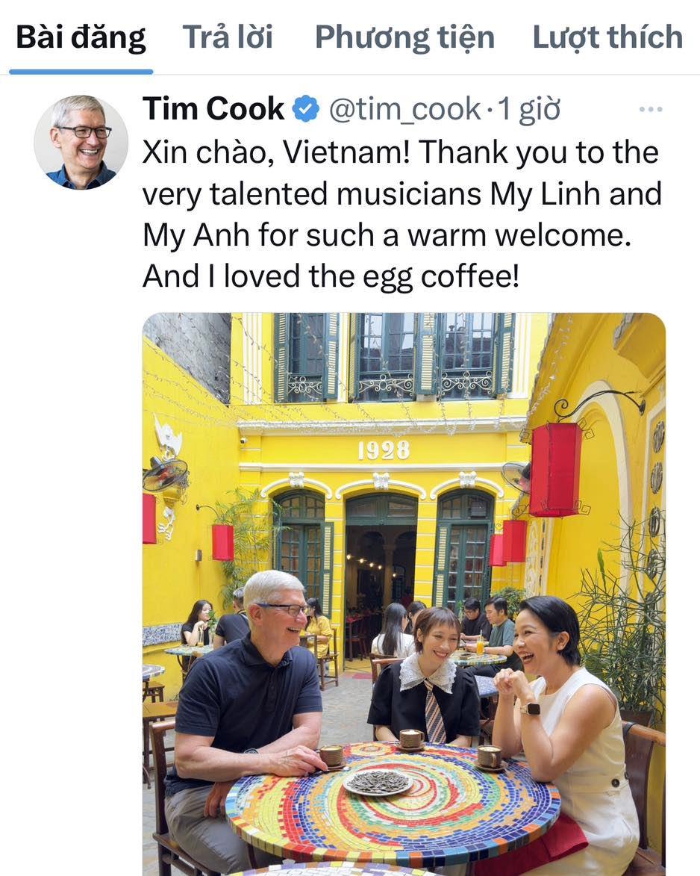Screen dimensions: 700x876
Task: Click the Tim Cook display name
Action: [213, 108]
